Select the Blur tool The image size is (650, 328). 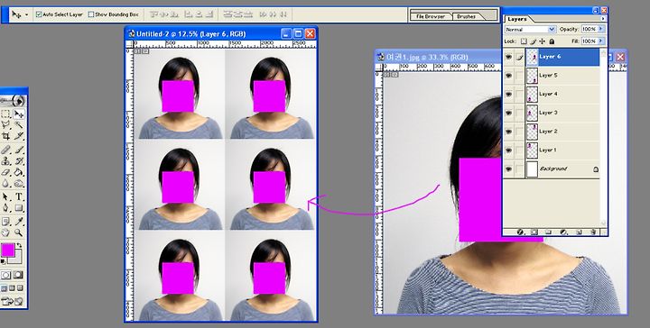(x=5, y=183)
